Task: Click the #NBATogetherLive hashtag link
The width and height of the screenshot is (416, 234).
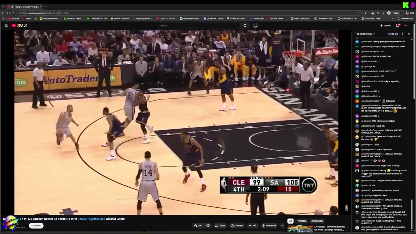Action: (x=92, y=219)
